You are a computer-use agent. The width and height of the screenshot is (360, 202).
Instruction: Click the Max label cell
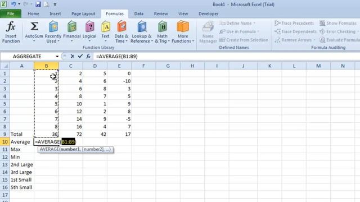tap(22, 149)
